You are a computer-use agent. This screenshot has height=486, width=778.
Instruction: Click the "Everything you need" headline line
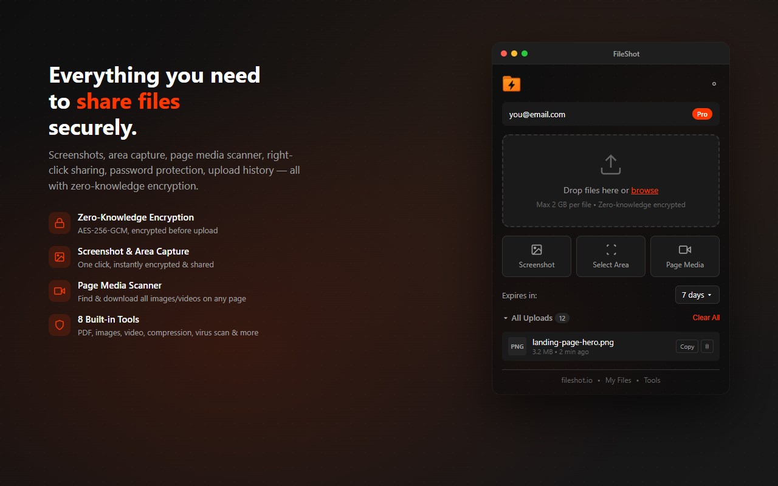point(154,75)
